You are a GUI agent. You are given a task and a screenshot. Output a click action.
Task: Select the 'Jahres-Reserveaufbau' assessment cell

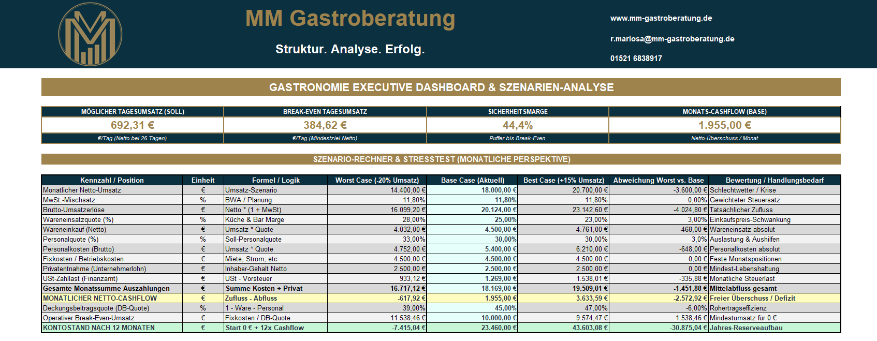coord(774,328)
